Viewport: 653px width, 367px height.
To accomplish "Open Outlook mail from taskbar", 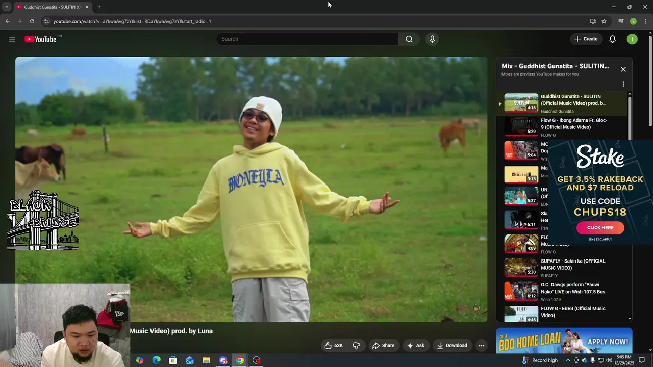I will 190,360.
